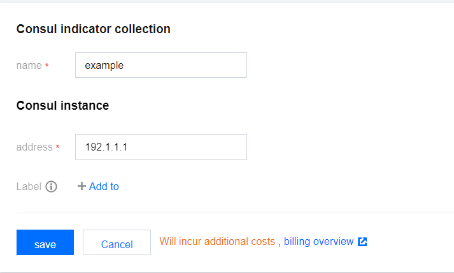Click the info icon beside Label
The width and height of the screenshot is (454, 273).
pyautogui.click(x=52, y=186)
